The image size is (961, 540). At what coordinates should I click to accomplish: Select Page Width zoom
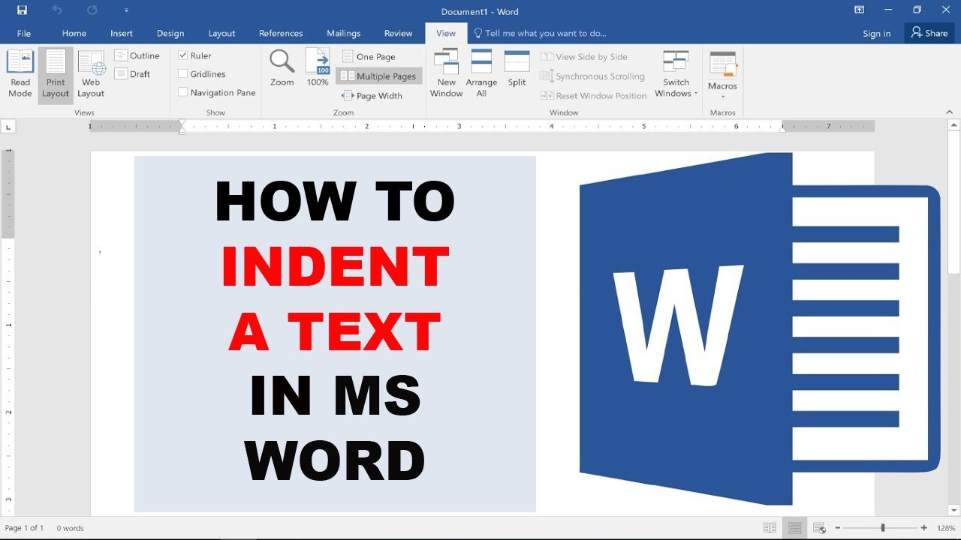tap(372, 95)
